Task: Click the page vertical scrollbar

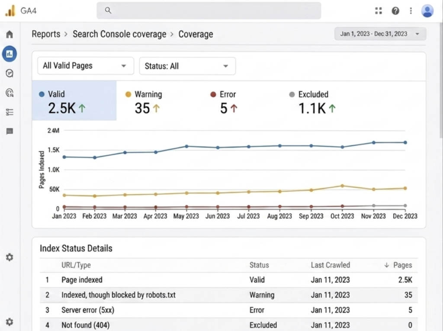Action: point(441,80)
